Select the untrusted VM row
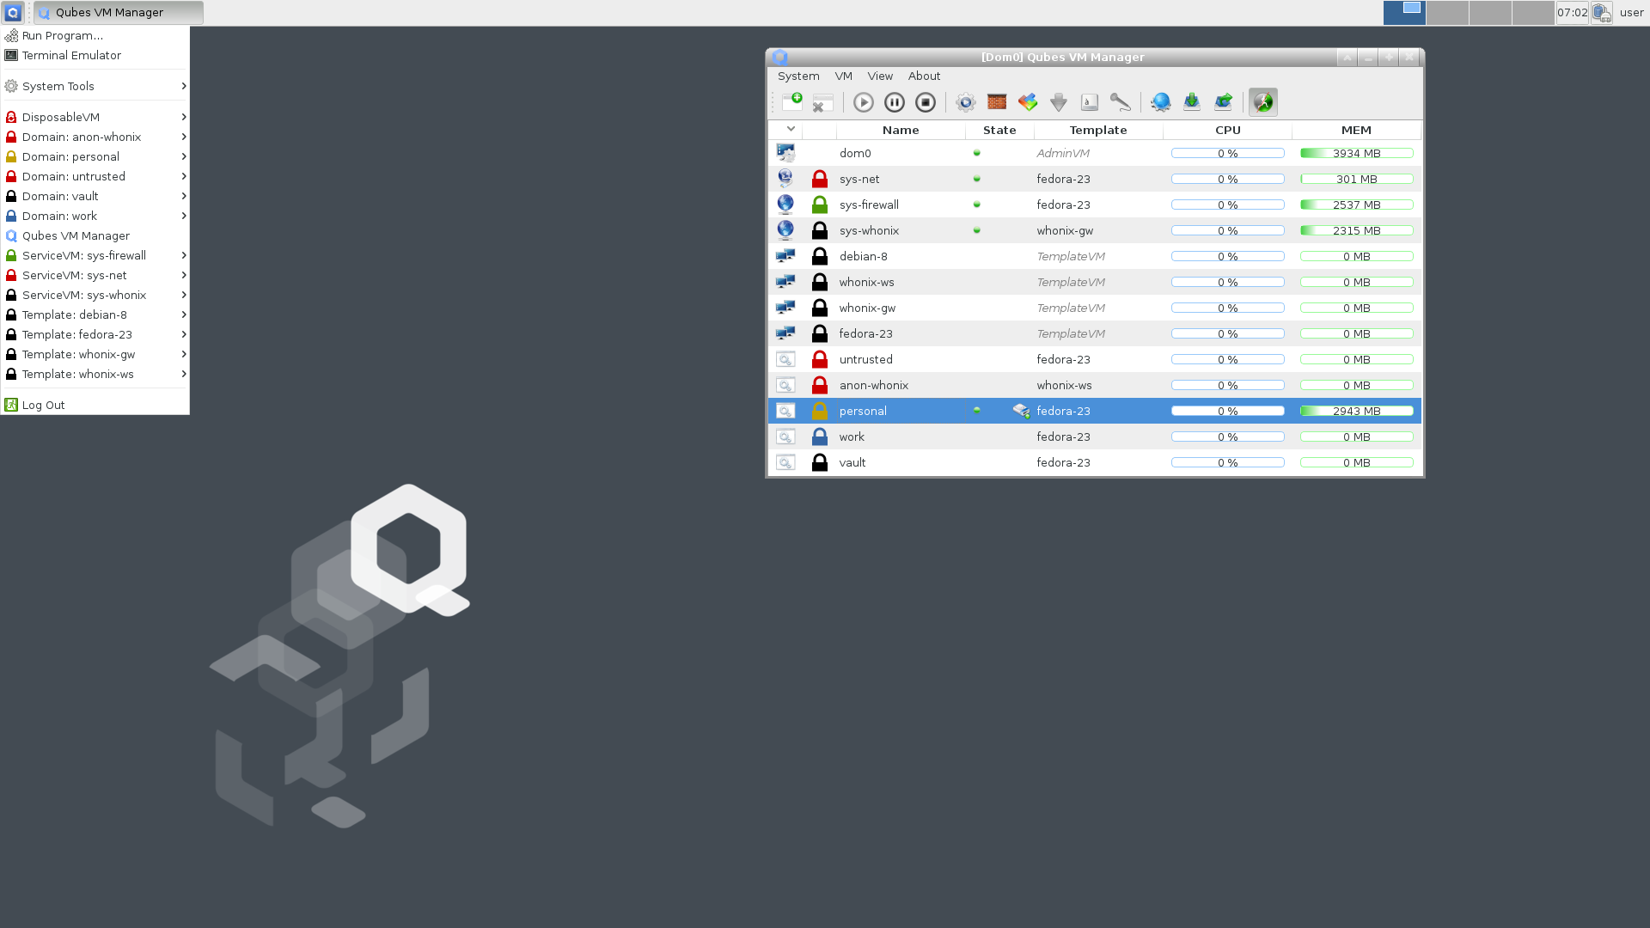The image size is (1650, 928). coord(1095,359)
